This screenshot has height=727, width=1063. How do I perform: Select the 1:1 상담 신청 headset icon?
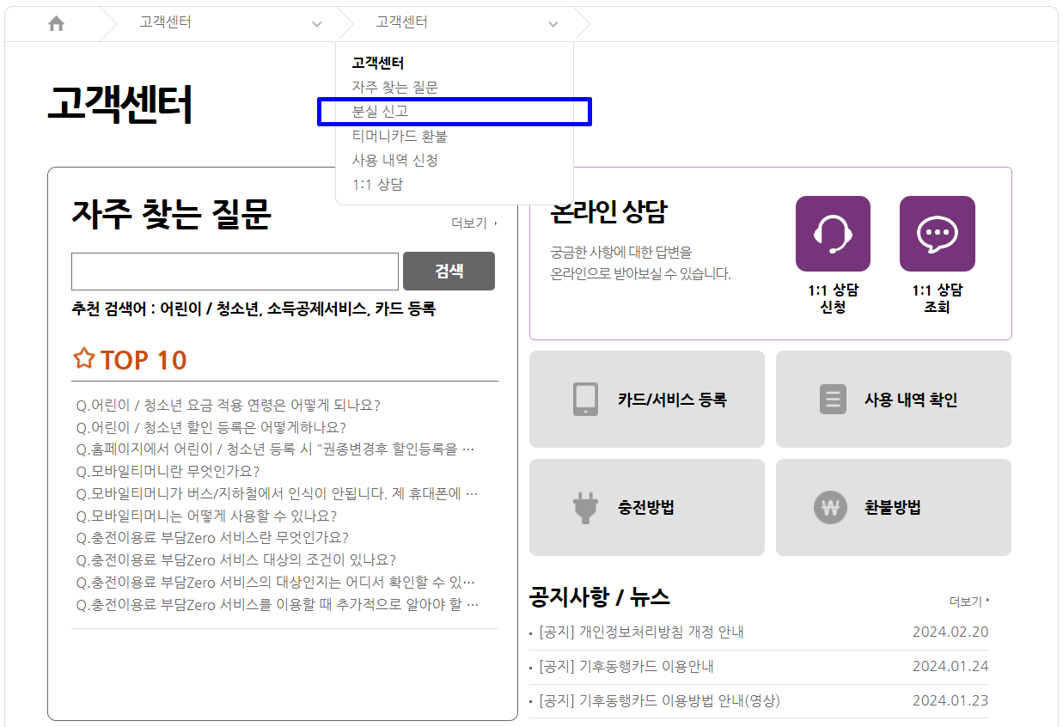point(831,233)
